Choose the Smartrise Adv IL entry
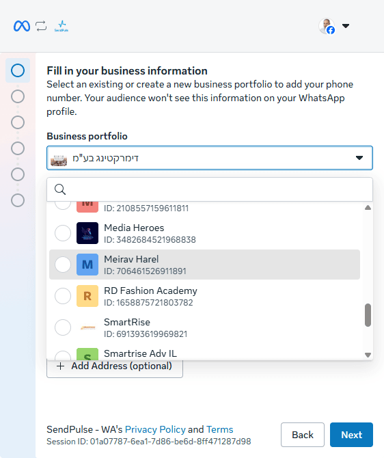The image size is (384, 458). (x=204, y=353)
